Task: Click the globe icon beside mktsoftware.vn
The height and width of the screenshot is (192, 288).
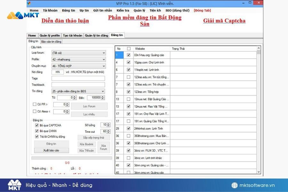Action: click(x=235, y=185)
